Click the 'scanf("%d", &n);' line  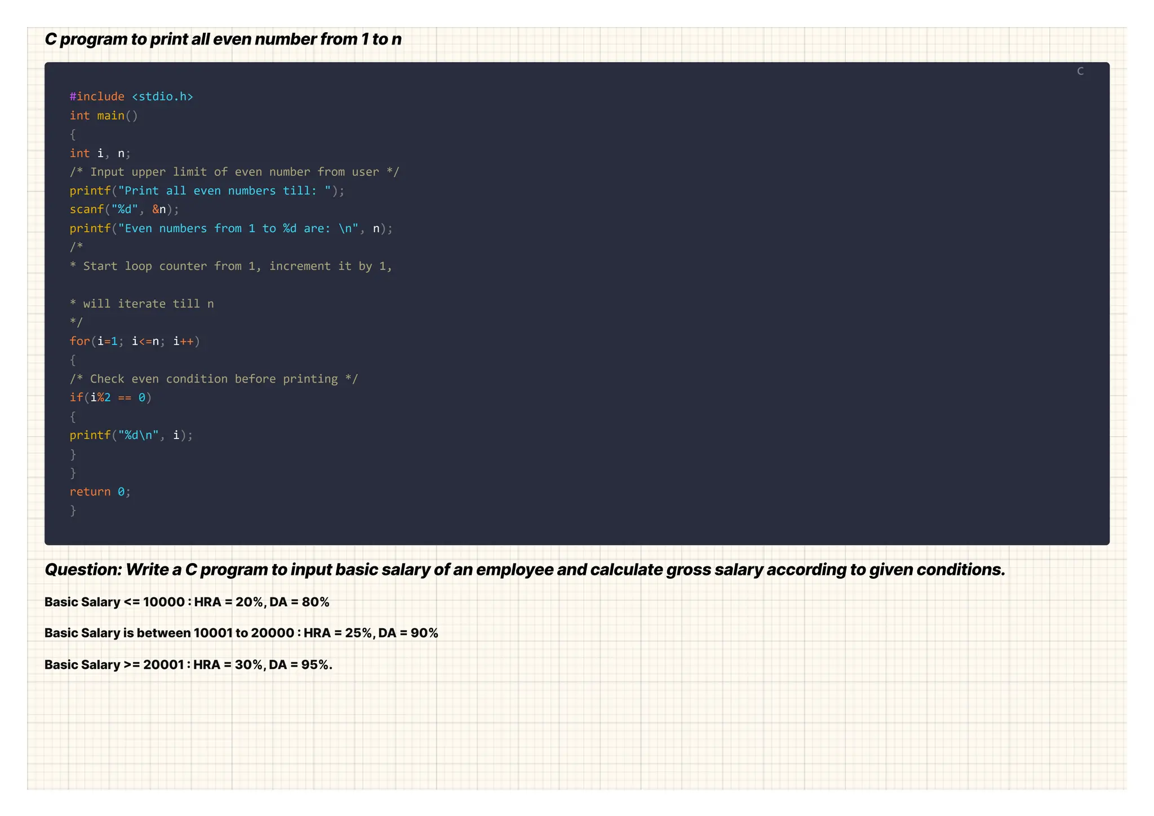(125, 210)
